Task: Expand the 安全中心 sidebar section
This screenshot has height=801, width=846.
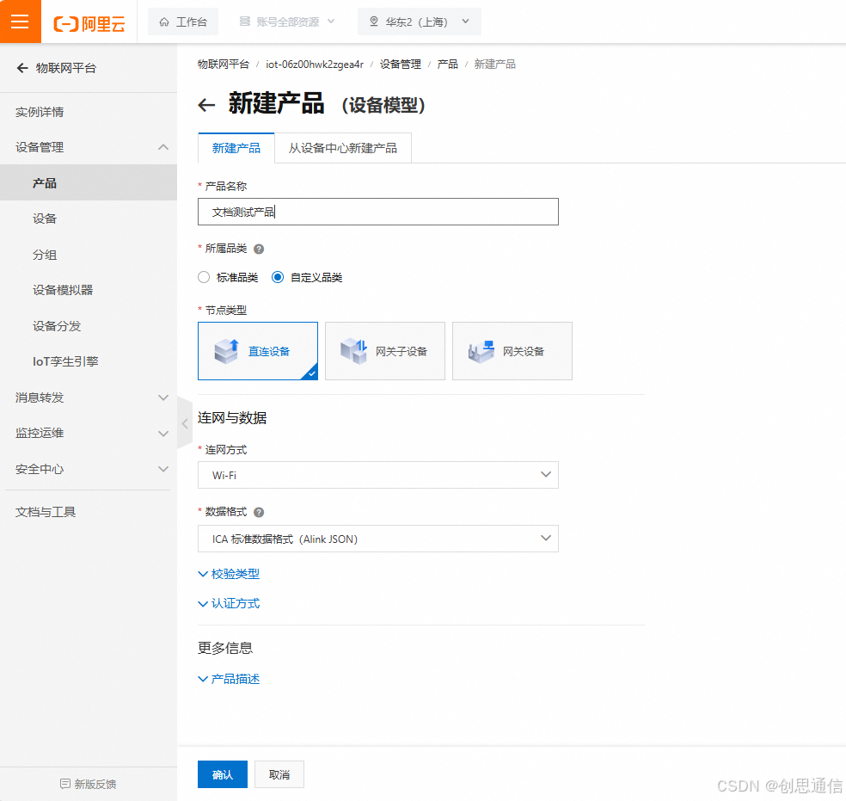Action: point(89,469)
